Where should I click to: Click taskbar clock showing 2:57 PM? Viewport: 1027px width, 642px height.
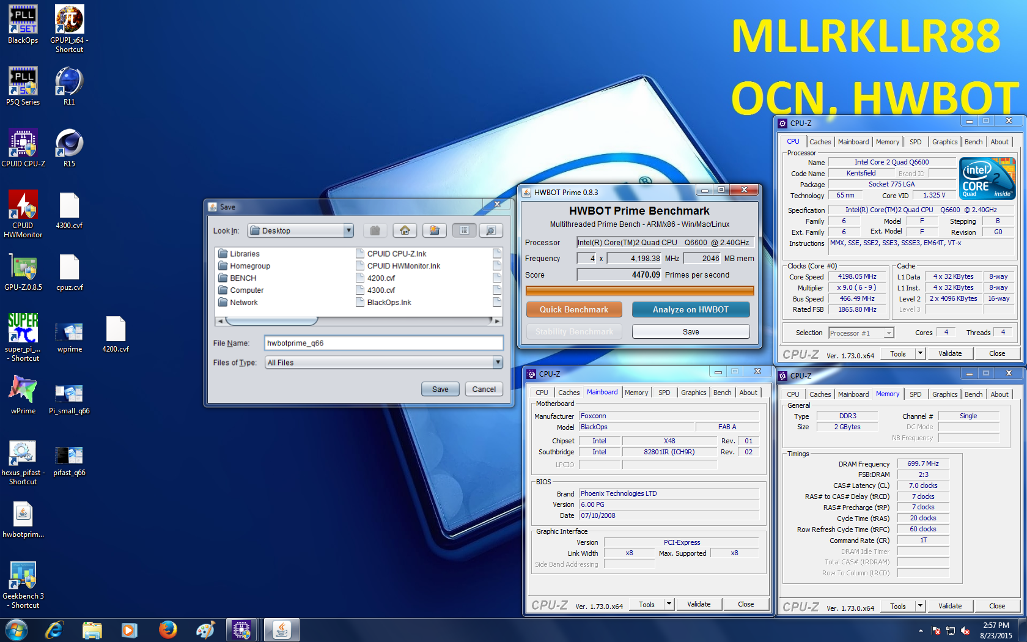(996, 630)
